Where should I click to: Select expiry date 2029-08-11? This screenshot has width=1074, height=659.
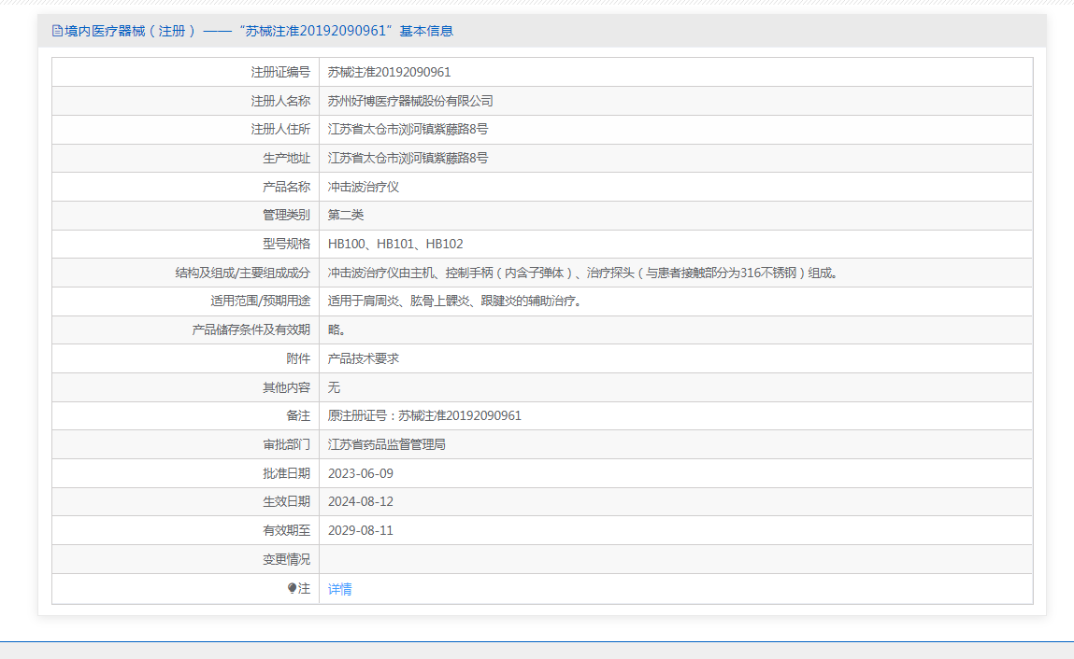click(x=360, y=530)
